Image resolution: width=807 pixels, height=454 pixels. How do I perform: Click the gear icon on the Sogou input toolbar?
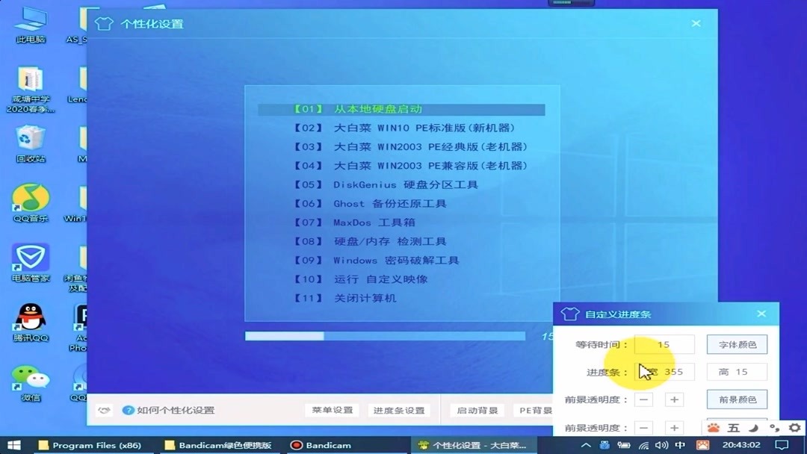tap(794, 428)
